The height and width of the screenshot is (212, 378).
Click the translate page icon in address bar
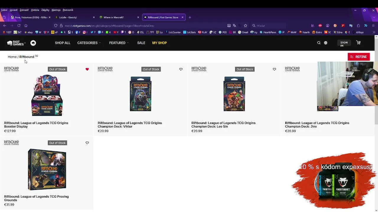click(234, 26)
